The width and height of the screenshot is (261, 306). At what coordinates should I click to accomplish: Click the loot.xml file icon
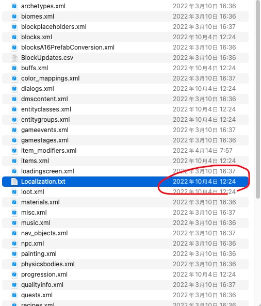click(14, 192)
